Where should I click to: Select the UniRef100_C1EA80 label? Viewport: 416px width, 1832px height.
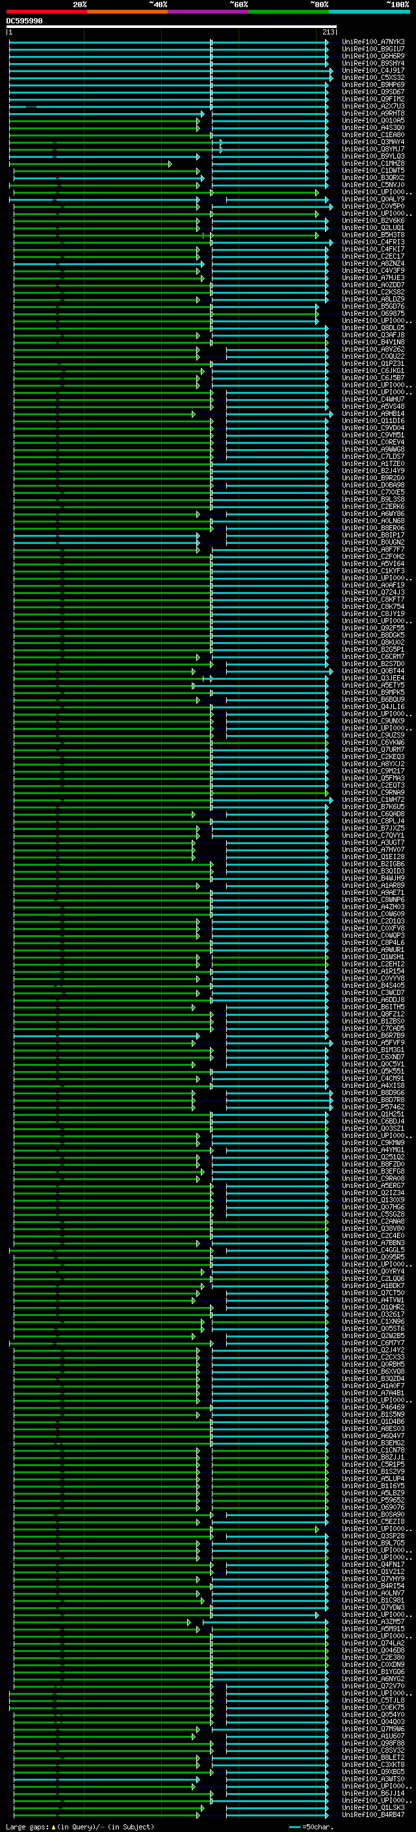pos(373,135)
